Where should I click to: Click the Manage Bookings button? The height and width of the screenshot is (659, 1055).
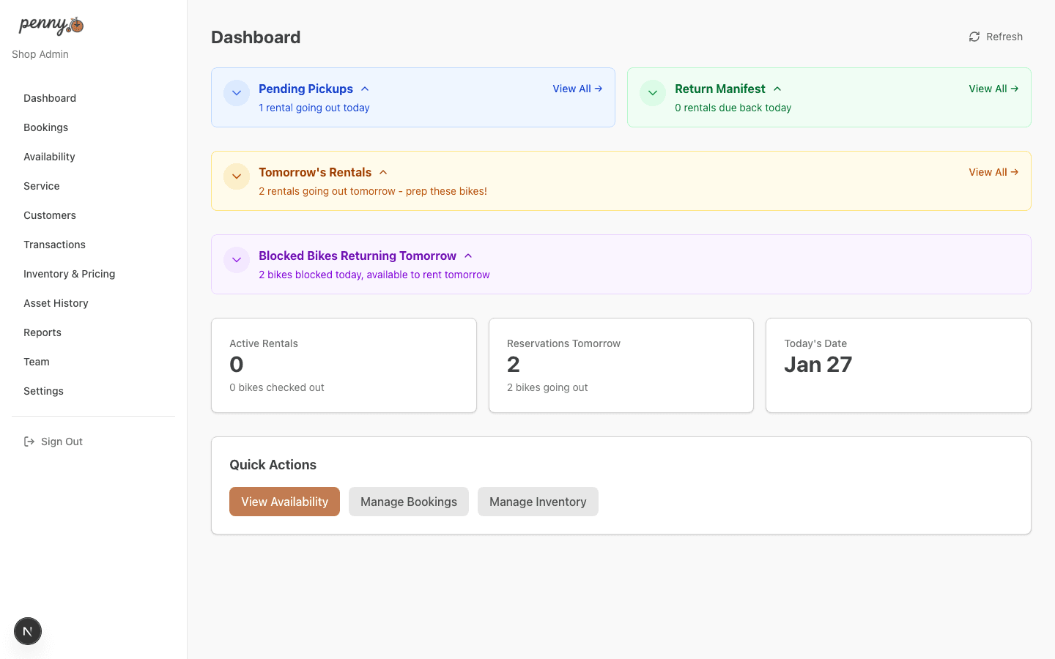(408, 502)
